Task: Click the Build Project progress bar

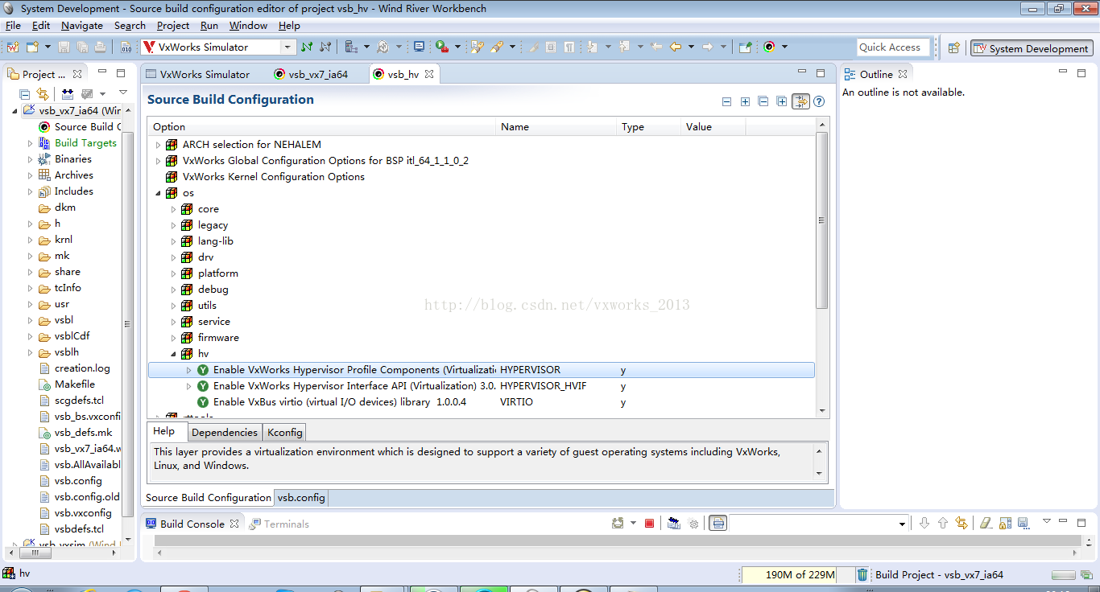Action: (x=1064, y=575)
